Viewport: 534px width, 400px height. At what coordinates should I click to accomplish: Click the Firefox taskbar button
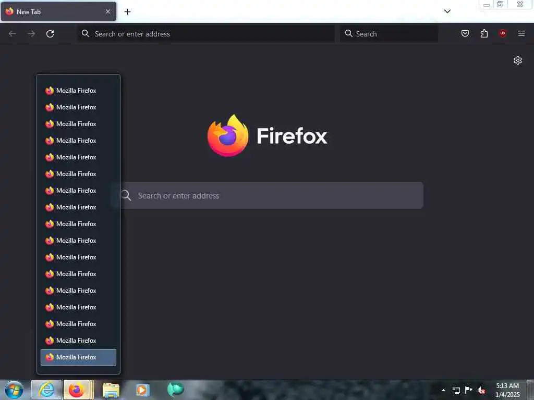(x=77, y=390)
